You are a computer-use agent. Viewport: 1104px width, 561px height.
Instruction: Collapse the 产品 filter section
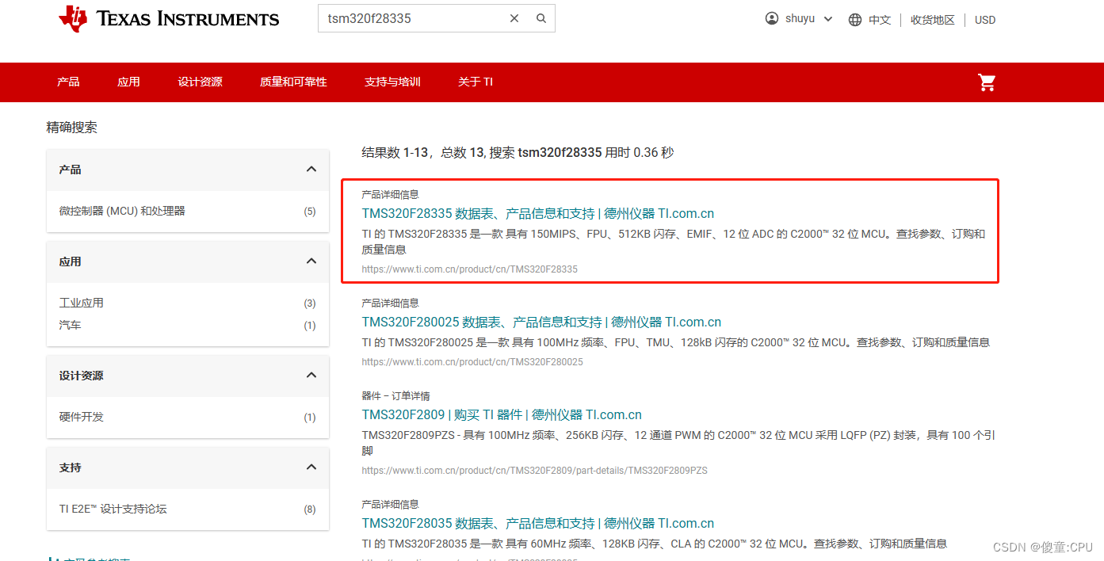[311, 169]
